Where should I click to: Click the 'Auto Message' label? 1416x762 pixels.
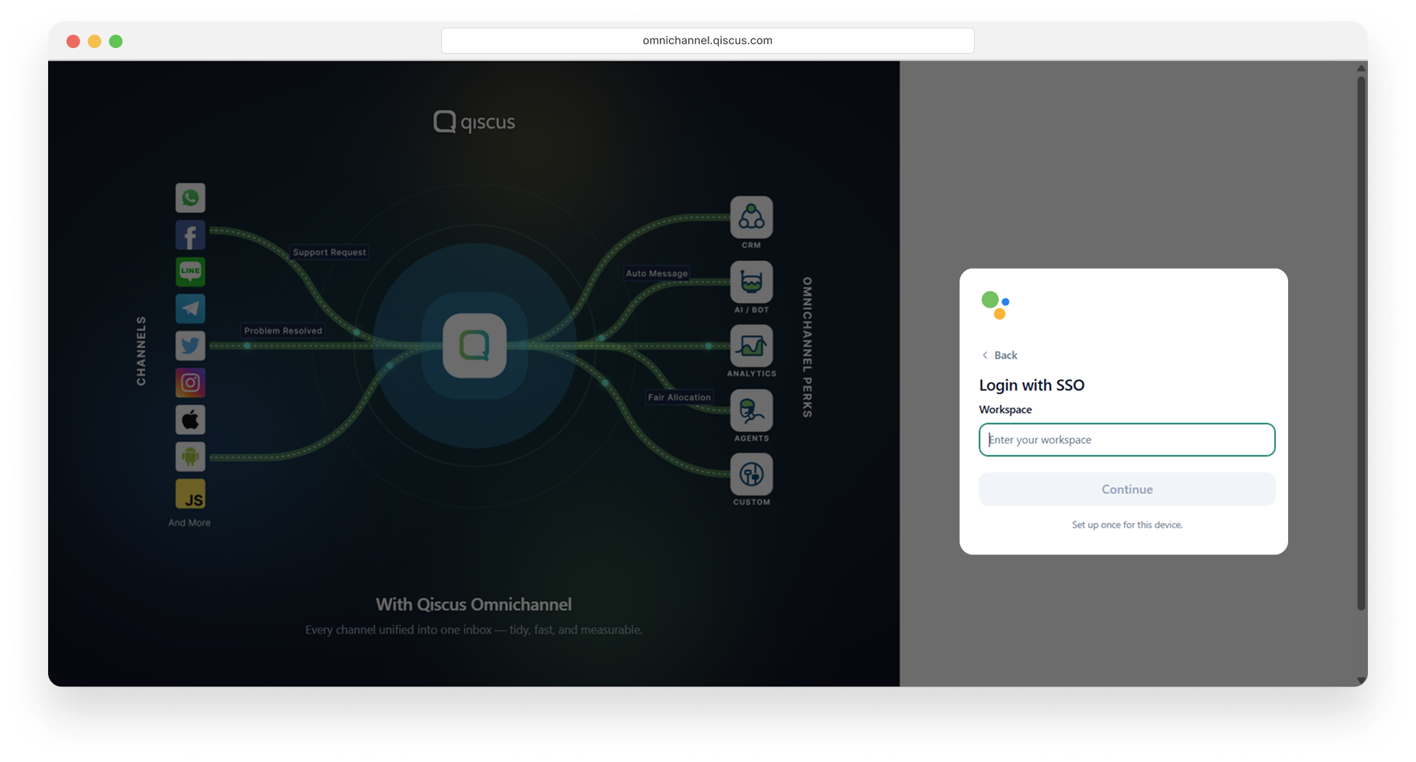pos(656,273)
